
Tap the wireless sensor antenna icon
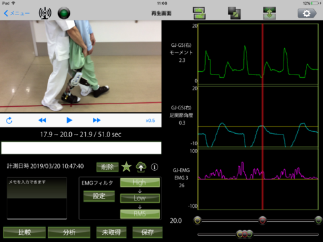coord(45,13)
